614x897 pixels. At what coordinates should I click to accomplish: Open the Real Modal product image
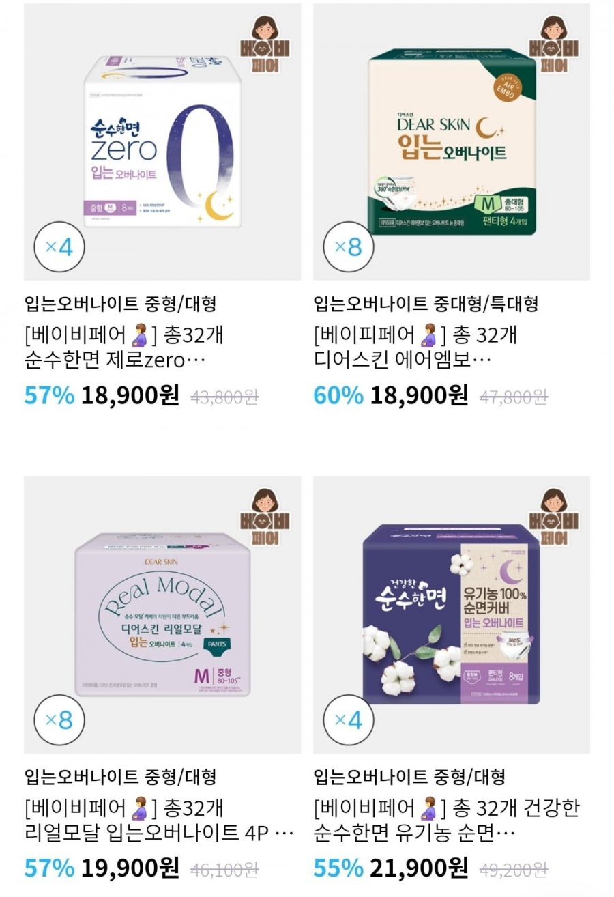pos(162,615)
